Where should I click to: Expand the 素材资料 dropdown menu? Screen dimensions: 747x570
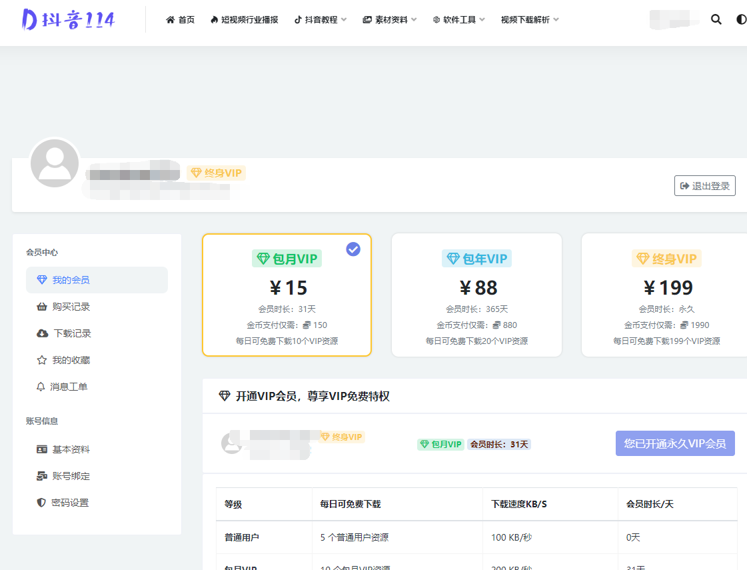[390, 19]
